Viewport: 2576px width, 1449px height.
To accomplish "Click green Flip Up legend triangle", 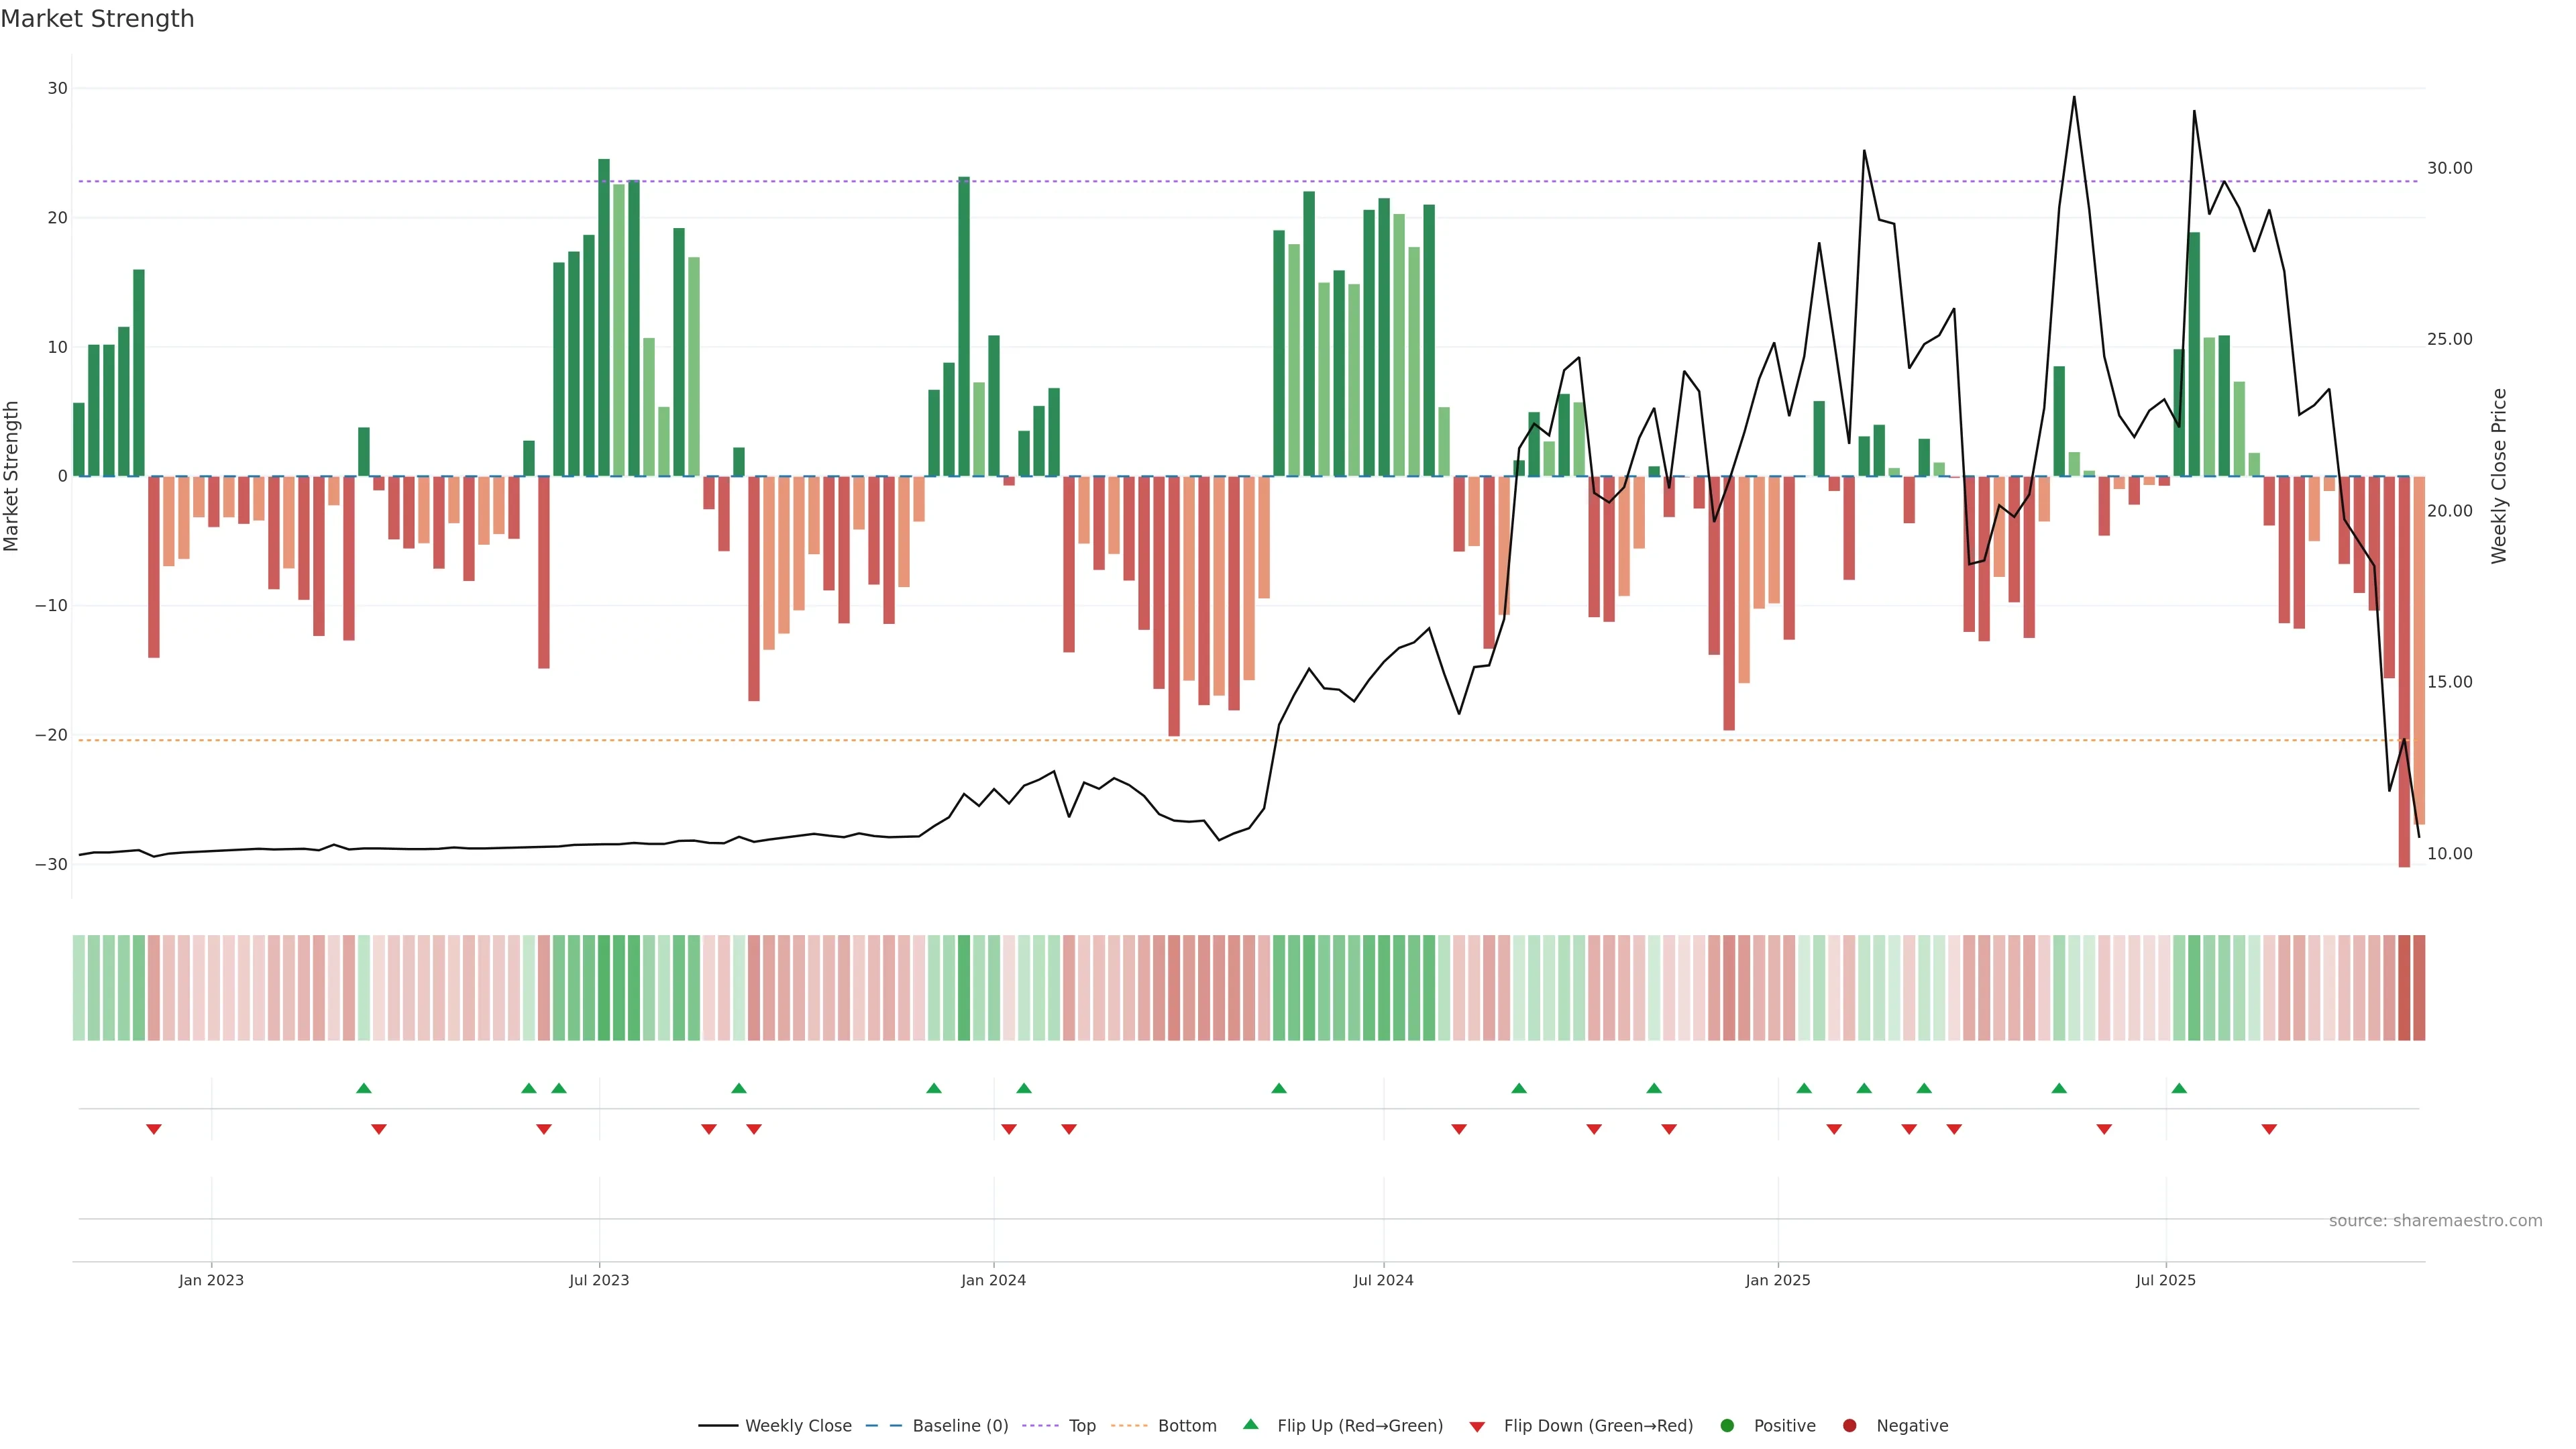I will point(1250,1424).
